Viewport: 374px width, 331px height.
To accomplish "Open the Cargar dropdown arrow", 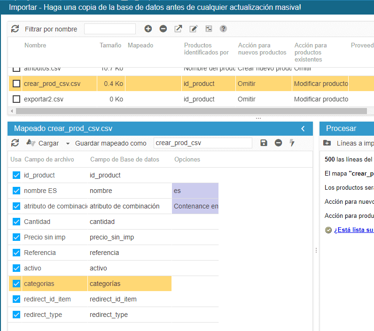I will (x=68, y=144).
